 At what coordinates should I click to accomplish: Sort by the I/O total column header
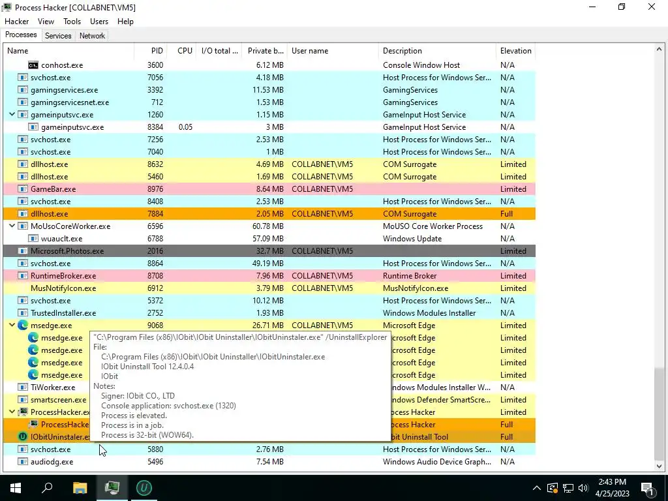(x=219, y=51)
